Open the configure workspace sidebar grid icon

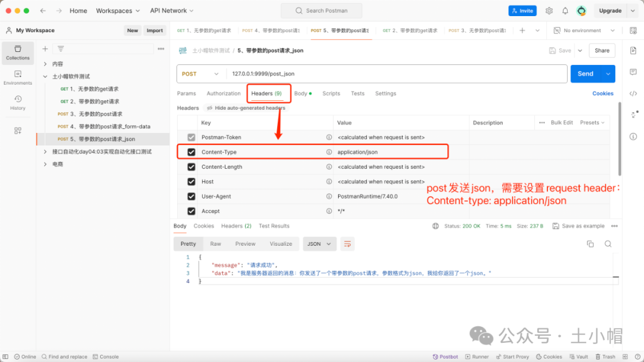18,131
